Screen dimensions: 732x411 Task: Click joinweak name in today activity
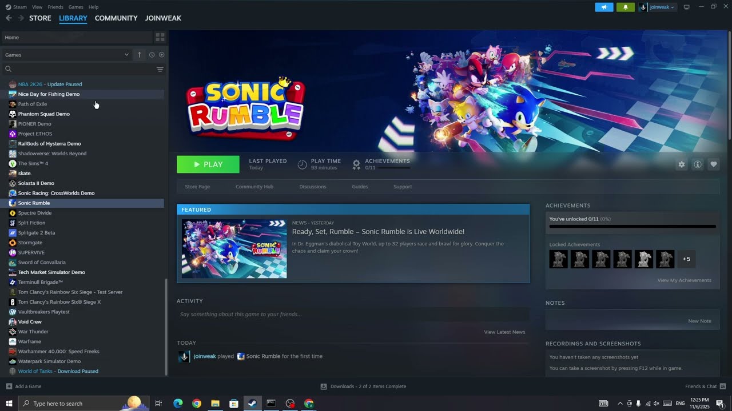(205, 356)
